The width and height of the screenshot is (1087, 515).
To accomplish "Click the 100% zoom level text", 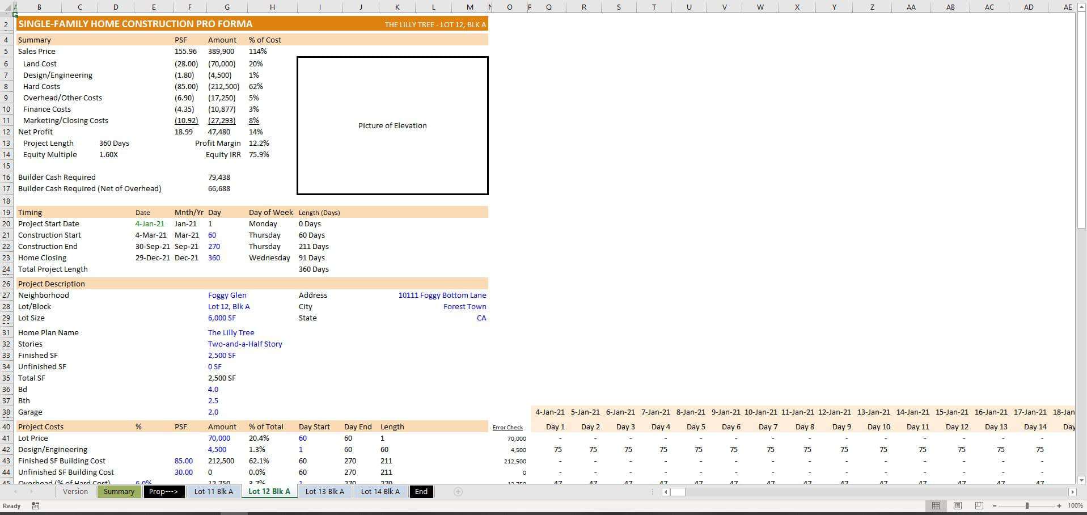I will [x=1075, y=506].
